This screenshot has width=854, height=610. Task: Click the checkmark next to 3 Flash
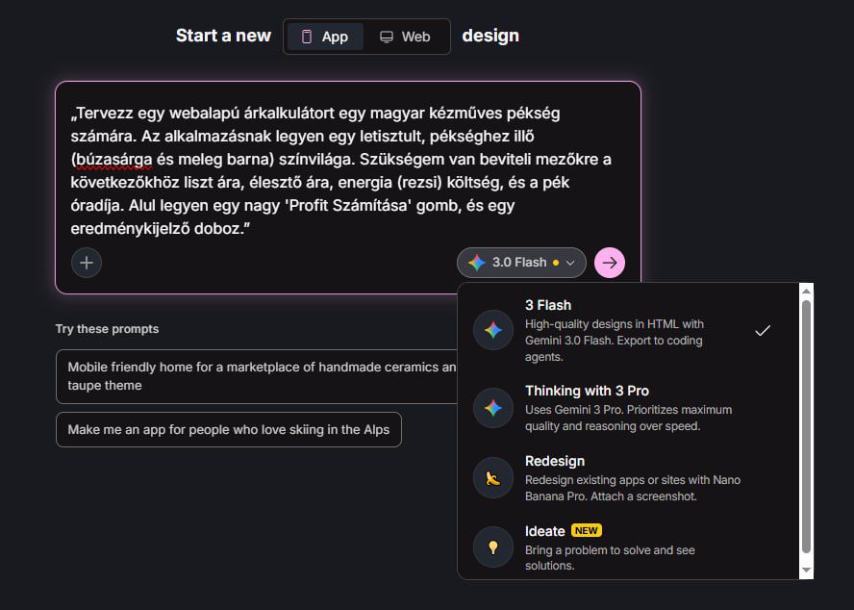coord(763,330)
